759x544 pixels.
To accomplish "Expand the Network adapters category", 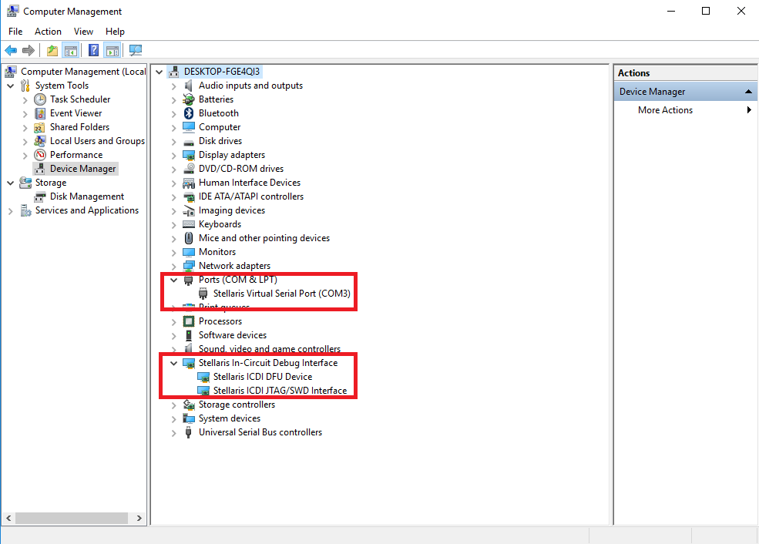I will pos(174,266).
